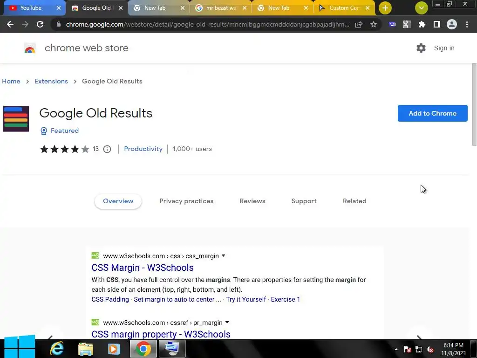477x358 pixels.
Task: Click the Featured badge icon
Action: click(44, 131)
